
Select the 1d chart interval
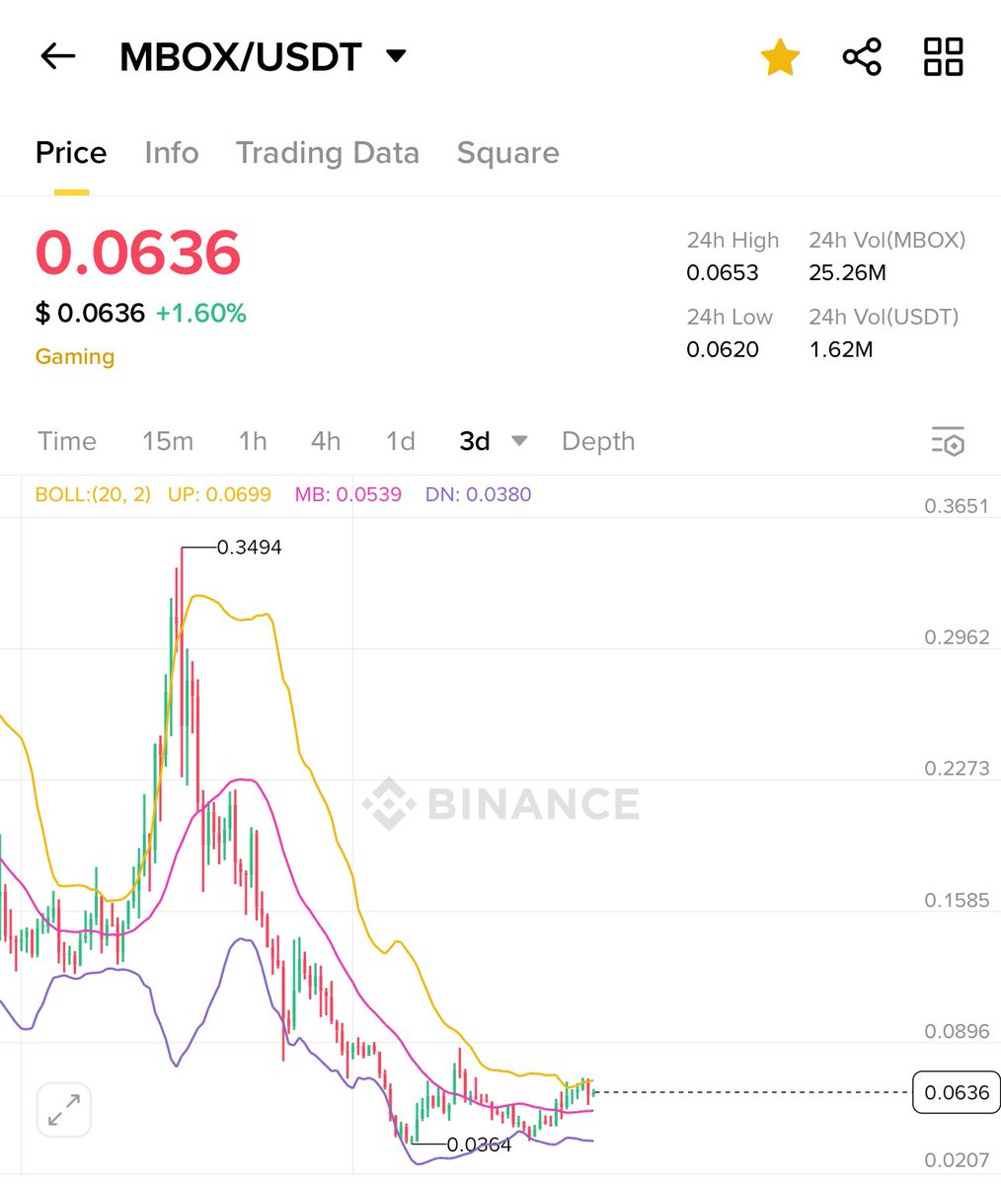pyautogui.click(x=400, y=441)
